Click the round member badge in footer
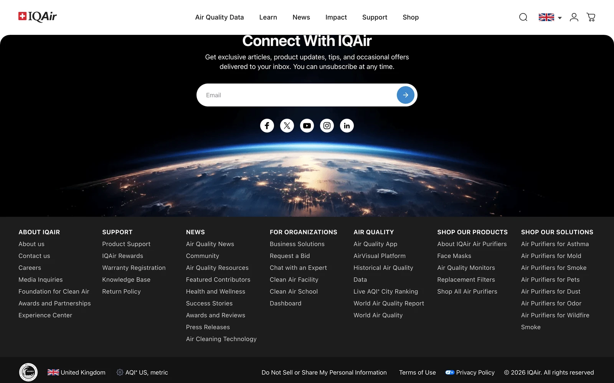Screen dimensions: 614x383 [28, 372]
